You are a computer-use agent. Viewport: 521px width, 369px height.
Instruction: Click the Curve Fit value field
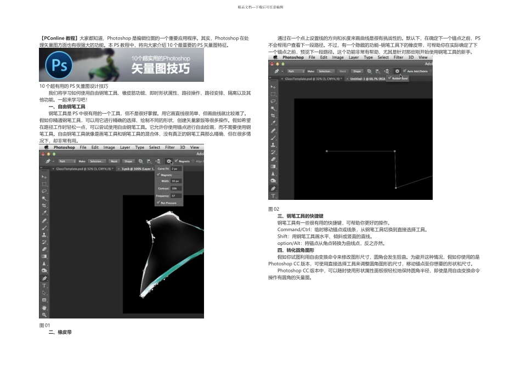pyautogui.click(x=176, y=169)
